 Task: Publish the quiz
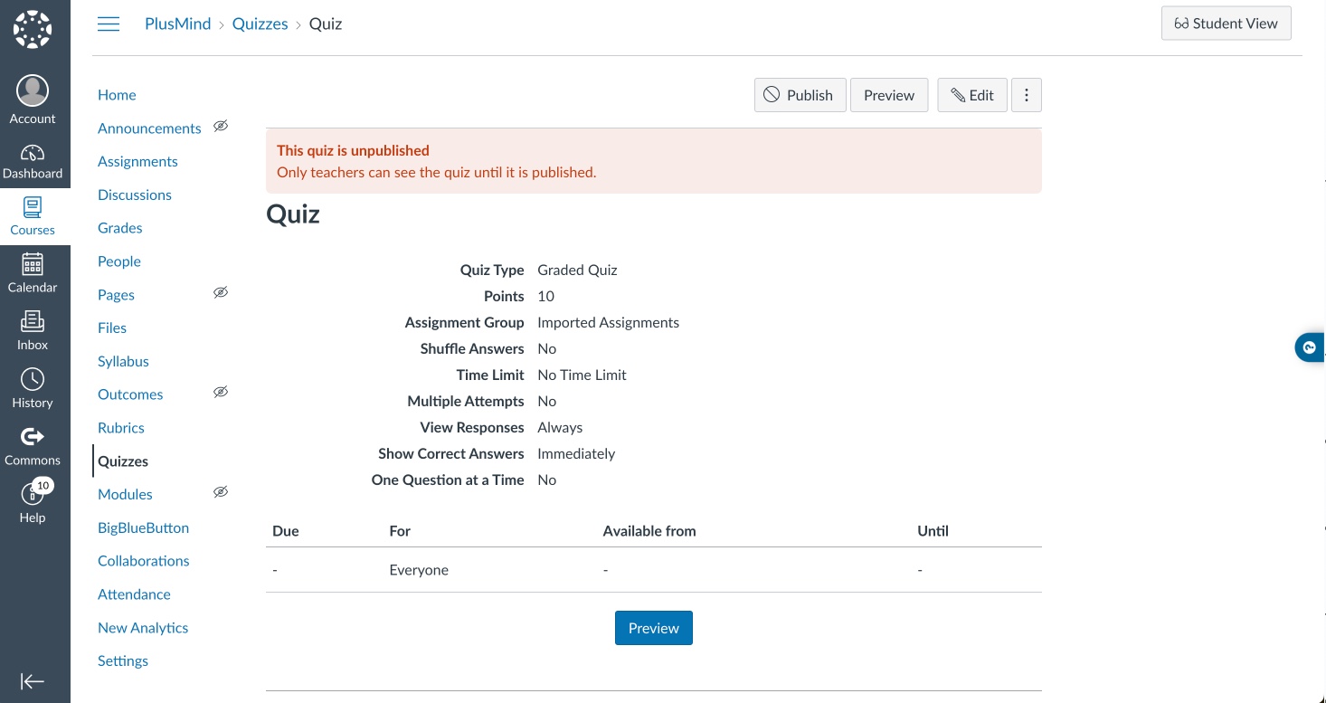click(800, 95)
